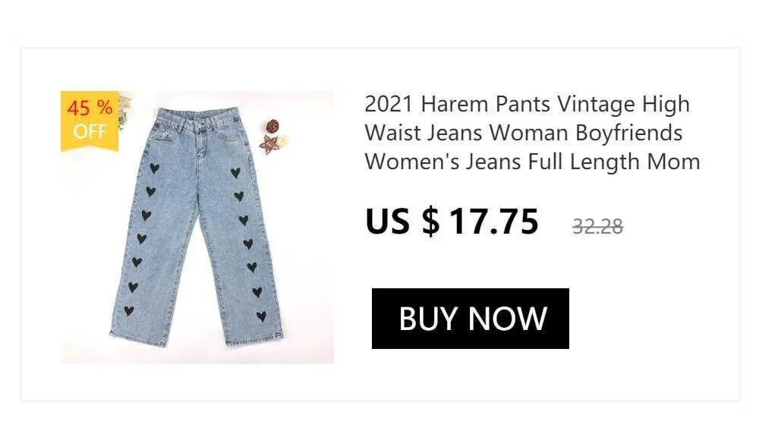Image resolution: width=759 pixels, height=440 pixels.
Task: Click the brown ball ornament above the star
Action: pos(273,126)
